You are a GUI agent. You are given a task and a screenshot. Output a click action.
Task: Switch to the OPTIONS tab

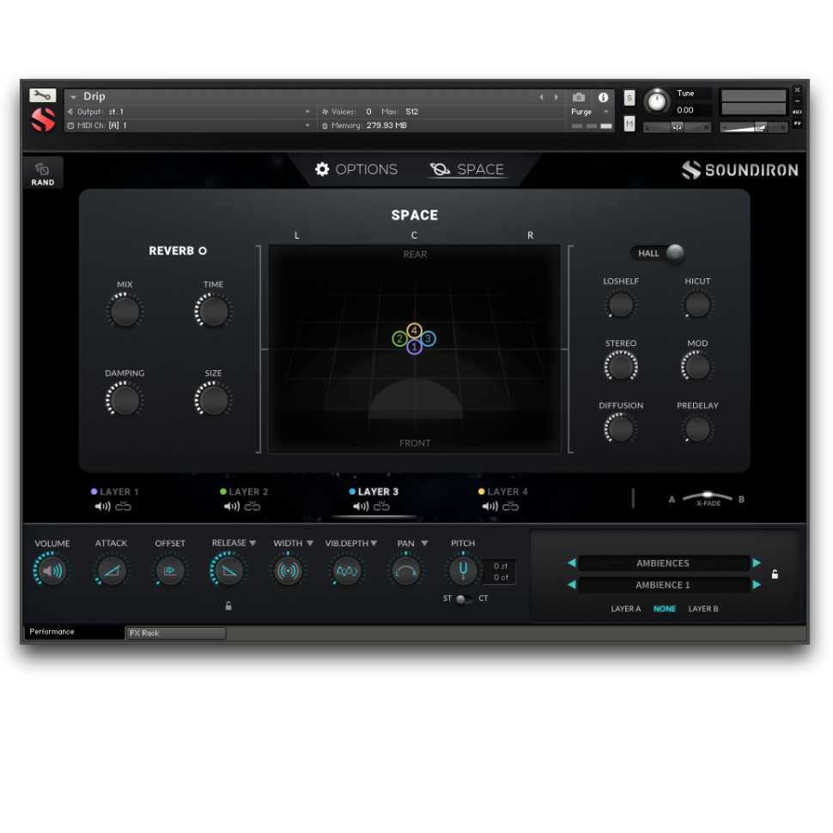356,169
